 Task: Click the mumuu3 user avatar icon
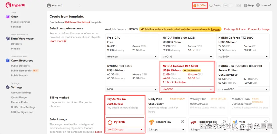[258, 5]
